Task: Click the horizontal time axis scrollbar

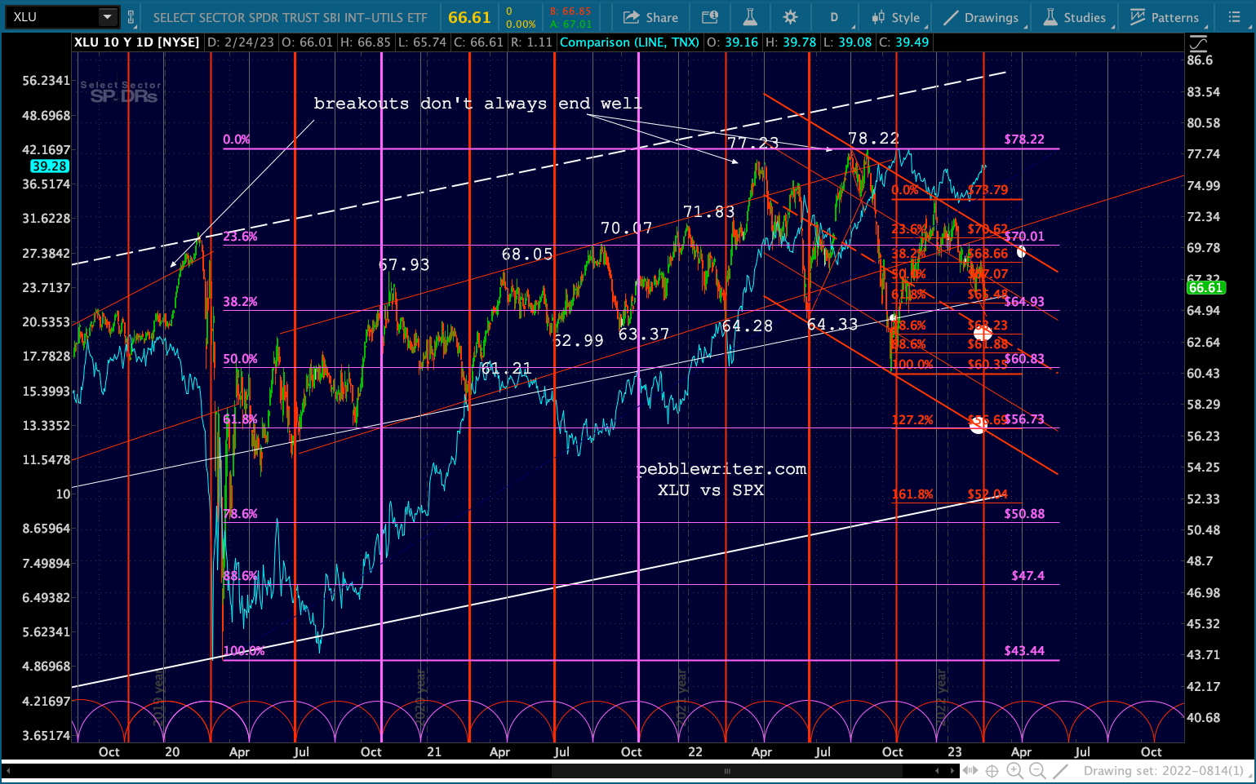Action: [x=481, y=771]
